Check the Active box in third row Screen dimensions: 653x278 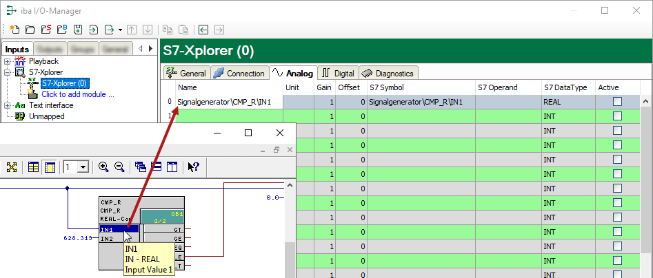pos(617,131)
